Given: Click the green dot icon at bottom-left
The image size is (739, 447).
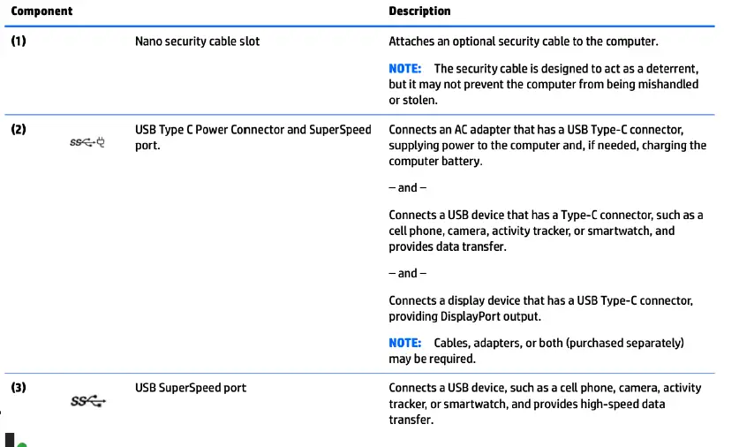Looking at the screenshot, I should [x=22, y=443].
